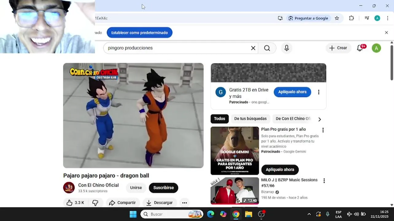The width and height of the screenshot is (394, 221).
Task: Show more filter chips with right arrow
Action: [x=319, y=119]
